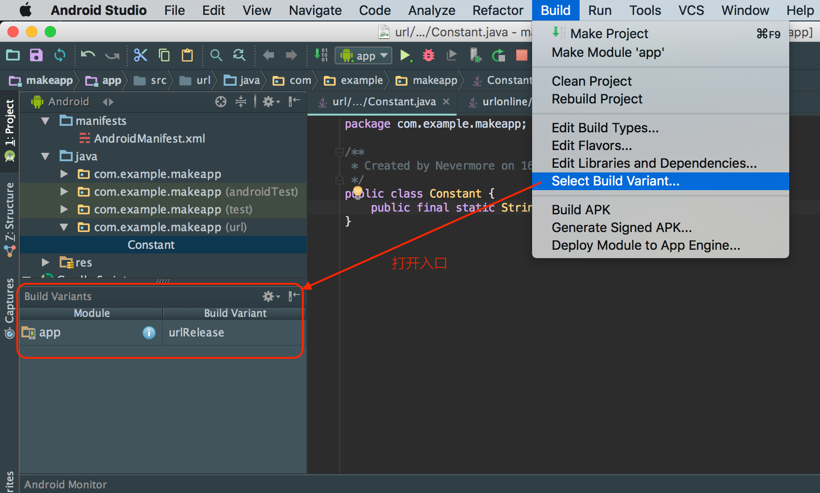Open file with the folder toolbar icon
Viewport: 820px width, 493px height.
[13, 55]
